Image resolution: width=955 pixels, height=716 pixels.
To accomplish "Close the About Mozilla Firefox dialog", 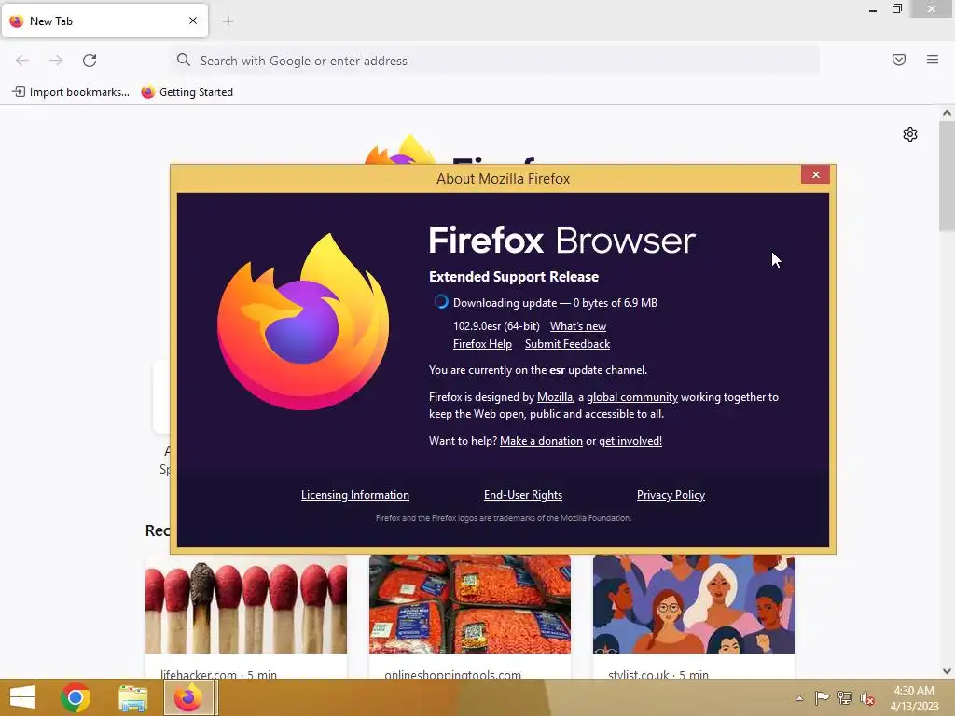I will point(815,174).
